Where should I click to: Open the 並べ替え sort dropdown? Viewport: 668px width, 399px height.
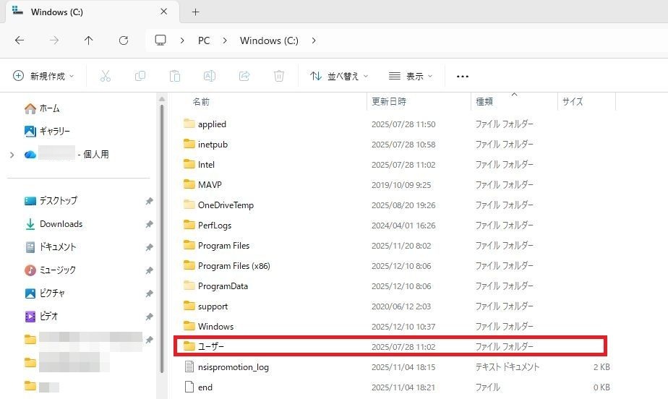[x=339, y=76]
